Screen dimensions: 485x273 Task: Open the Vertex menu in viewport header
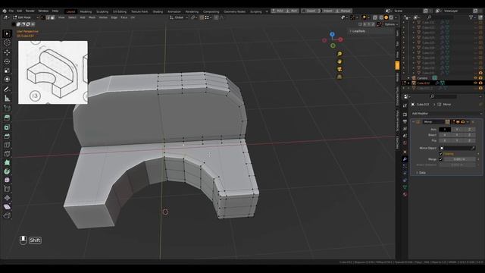click(103, 17)
